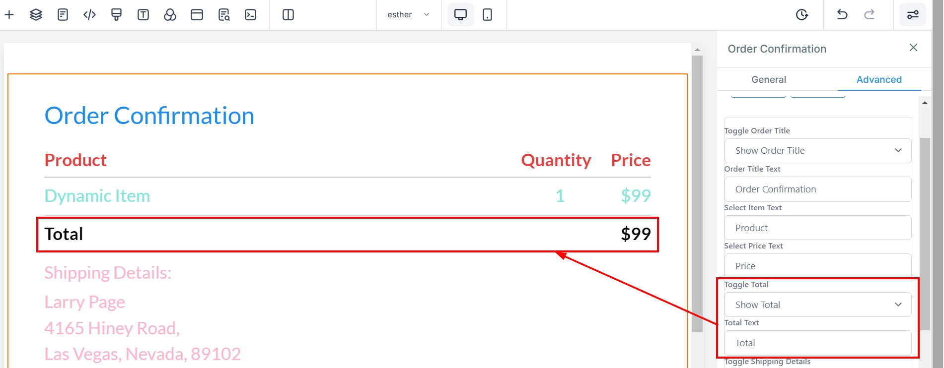
Task: Select the paint brush styles icon
Action: (x=116, y=15)
